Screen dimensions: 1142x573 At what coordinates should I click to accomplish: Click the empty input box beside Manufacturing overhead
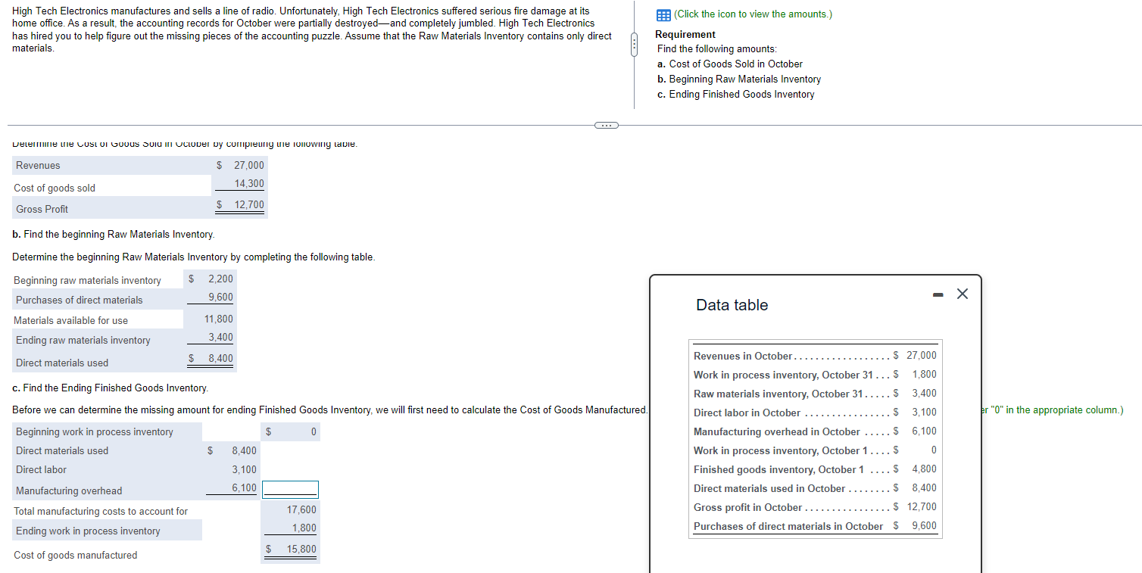coord(290,490)
